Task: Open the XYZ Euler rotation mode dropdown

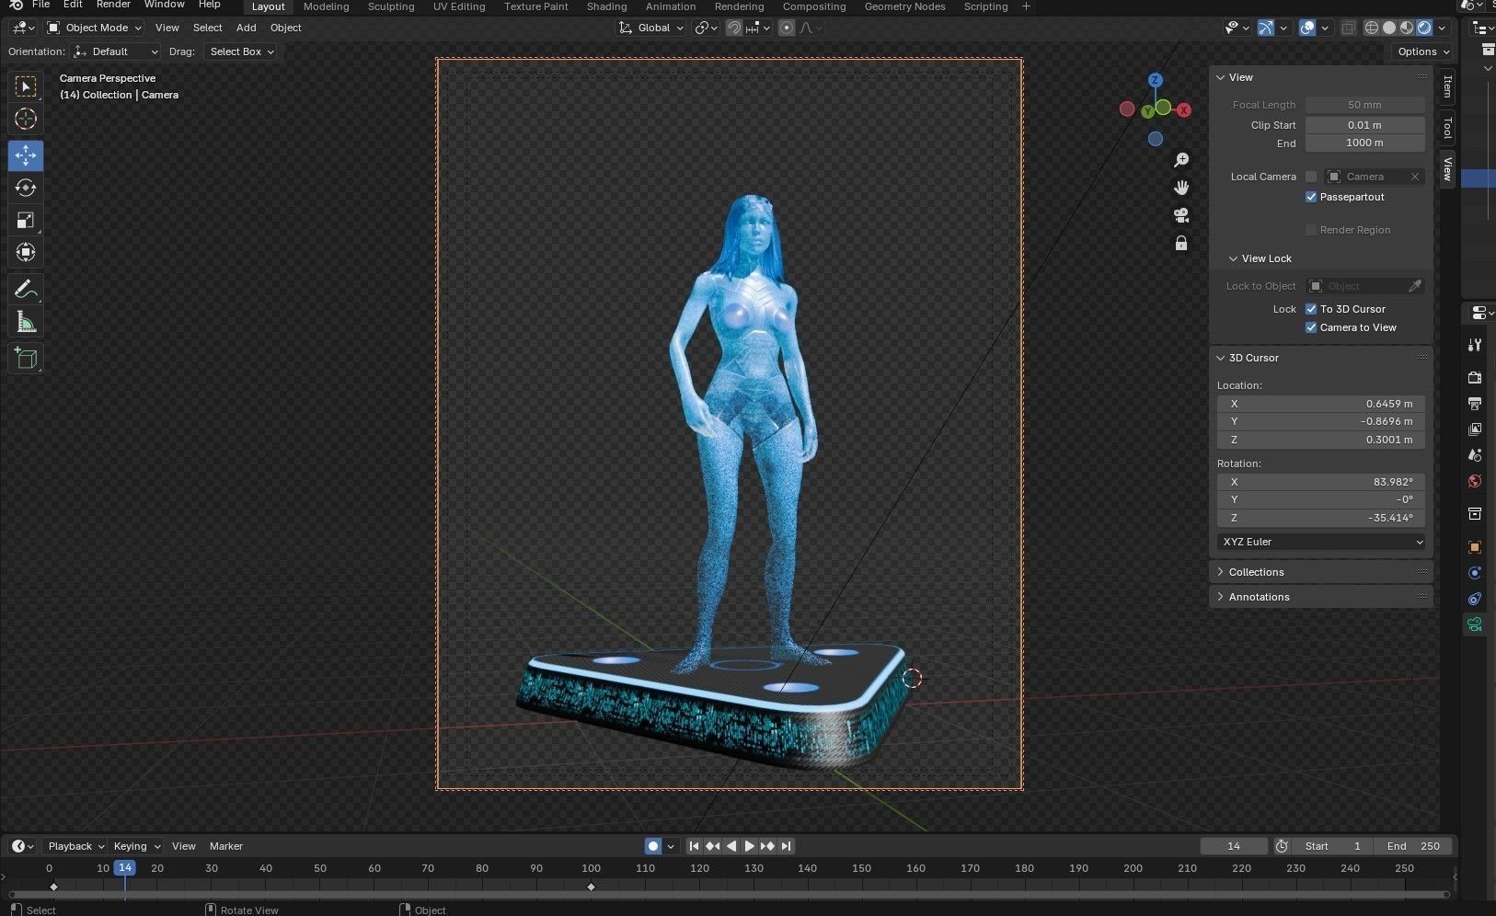Action: pos(1321,542)
